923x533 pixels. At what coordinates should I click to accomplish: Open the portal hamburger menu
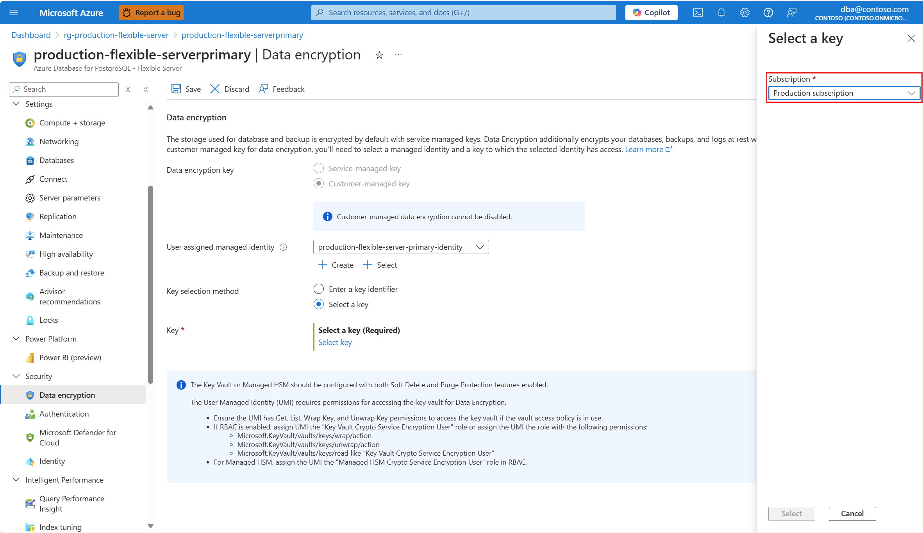tap(14, 13)
